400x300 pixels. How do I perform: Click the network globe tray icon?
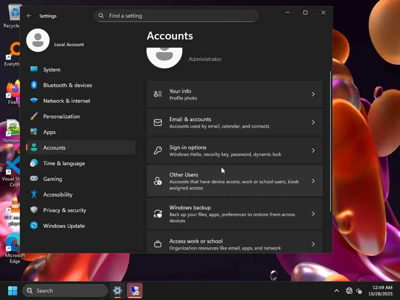349,291
